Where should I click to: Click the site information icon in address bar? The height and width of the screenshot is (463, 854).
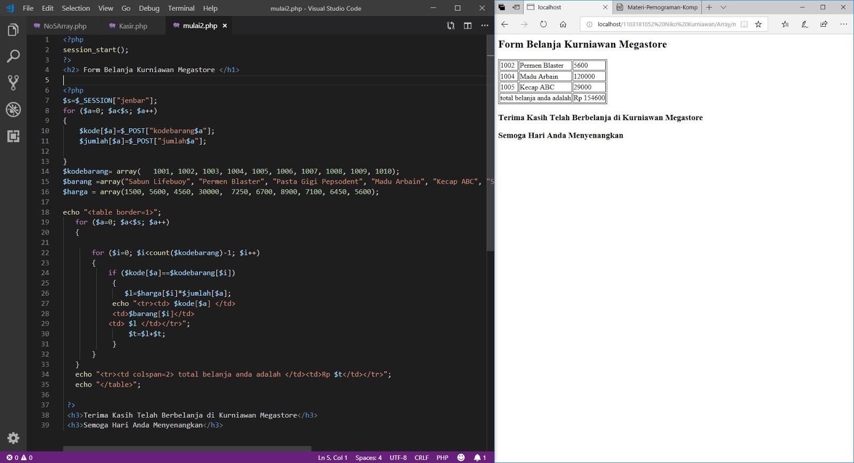point(589,24)
